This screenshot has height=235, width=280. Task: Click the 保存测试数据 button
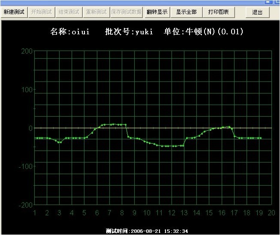126,12
